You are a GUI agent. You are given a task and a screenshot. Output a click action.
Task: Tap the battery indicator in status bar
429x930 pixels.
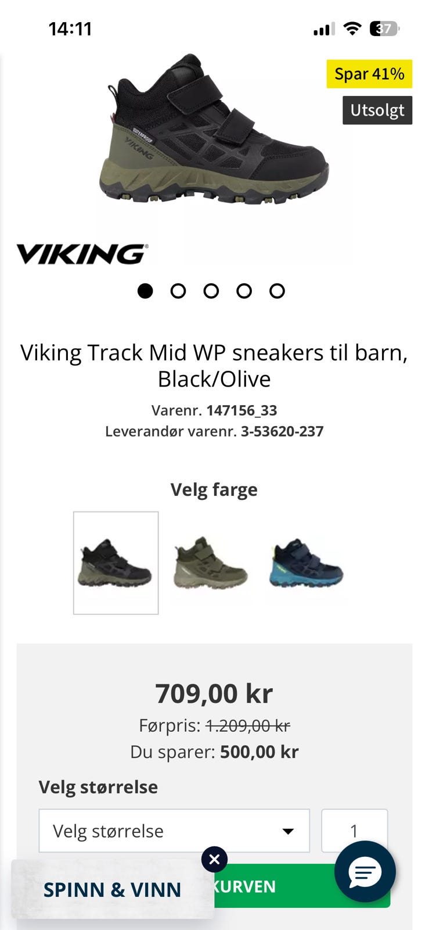click(x=384, y=28)
